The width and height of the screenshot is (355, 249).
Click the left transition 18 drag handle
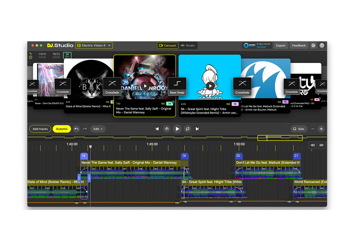tap(79, 178)
